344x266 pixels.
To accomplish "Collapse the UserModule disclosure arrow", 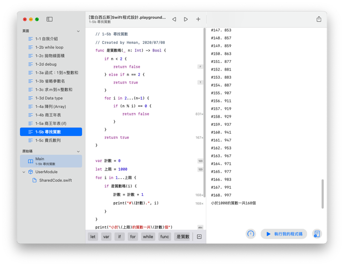I will [x=24, y=172].
